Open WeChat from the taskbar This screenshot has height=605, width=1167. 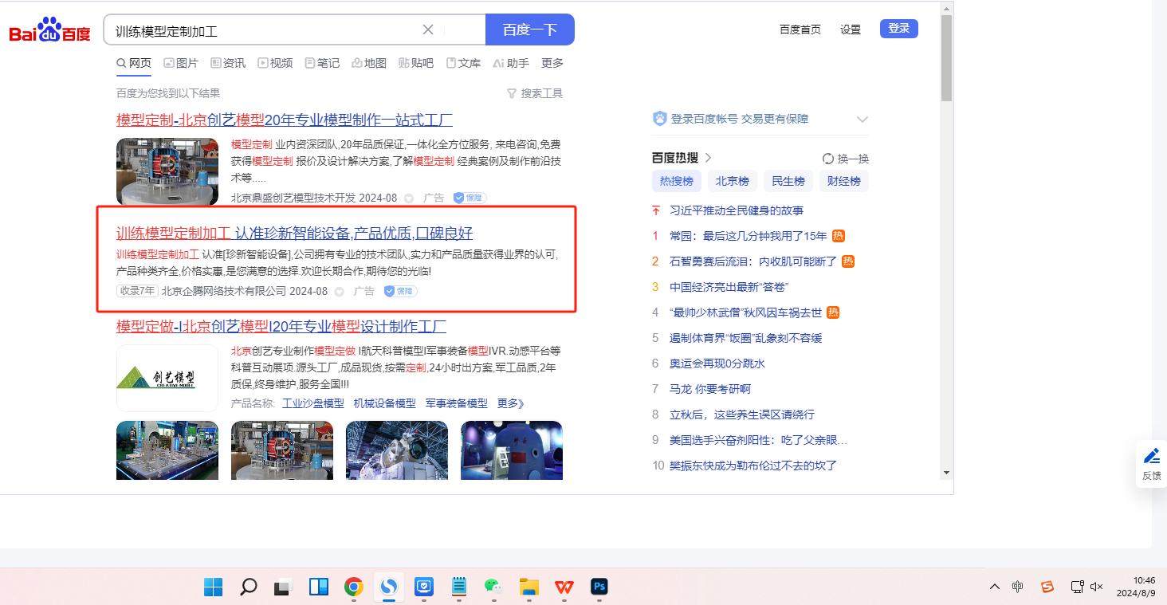(x=493, y=587)
